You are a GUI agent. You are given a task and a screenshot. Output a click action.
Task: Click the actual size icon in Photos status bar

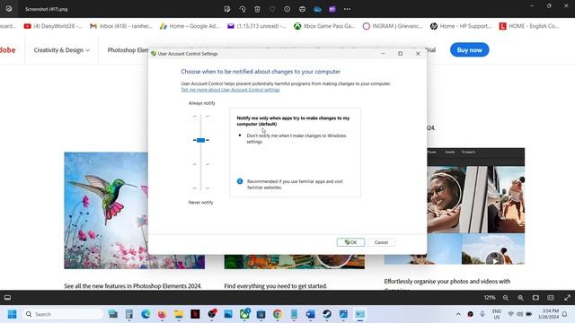pos(551,298)
